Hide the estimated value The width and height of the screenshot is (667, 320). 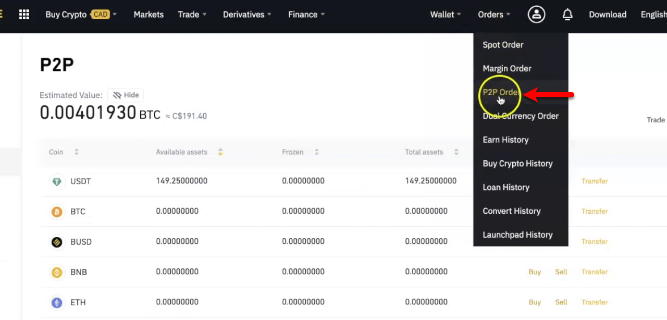click(126, 95)
